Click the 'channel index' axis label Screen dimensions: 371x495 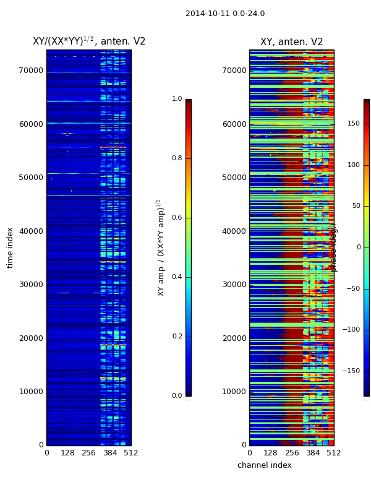click(x=265, y=465)
